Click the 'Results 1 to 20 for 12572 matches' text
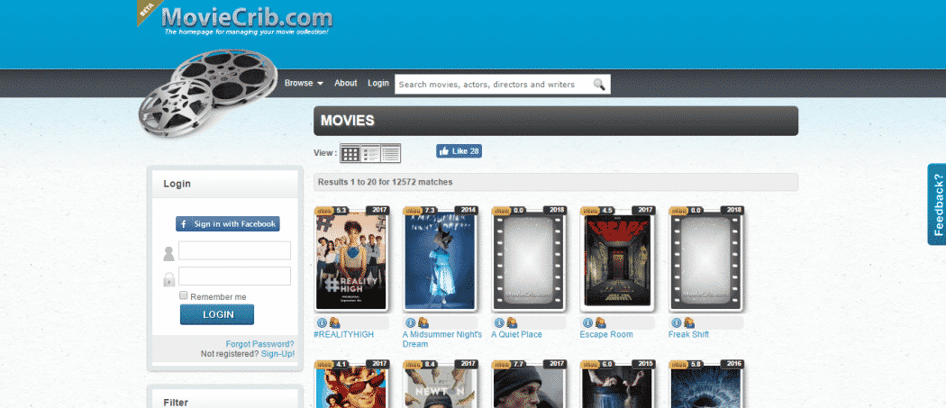Screen dimensions: 946x408 (386, 182)
